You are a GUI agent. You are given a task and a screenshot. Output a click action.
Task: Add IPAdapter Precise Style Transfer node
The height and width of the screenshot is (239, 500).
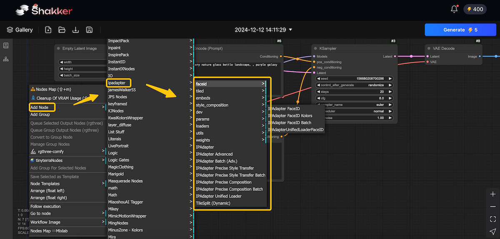click(x=230, y=168)
